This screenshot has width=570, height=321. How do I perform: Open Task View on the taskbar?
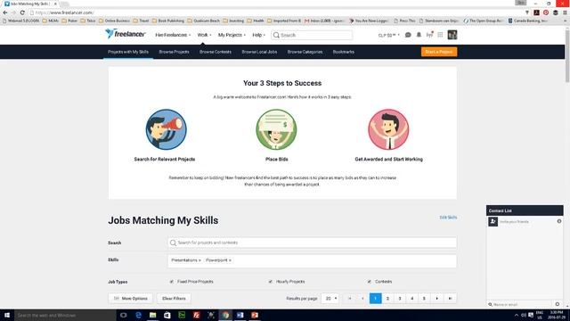pyautogui.click(x=123, y=315)
